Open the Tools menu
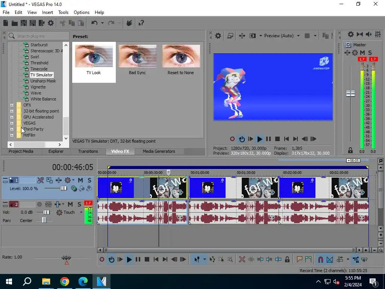The width and height of the screenshot is (385, 289). tap(63, 12)
